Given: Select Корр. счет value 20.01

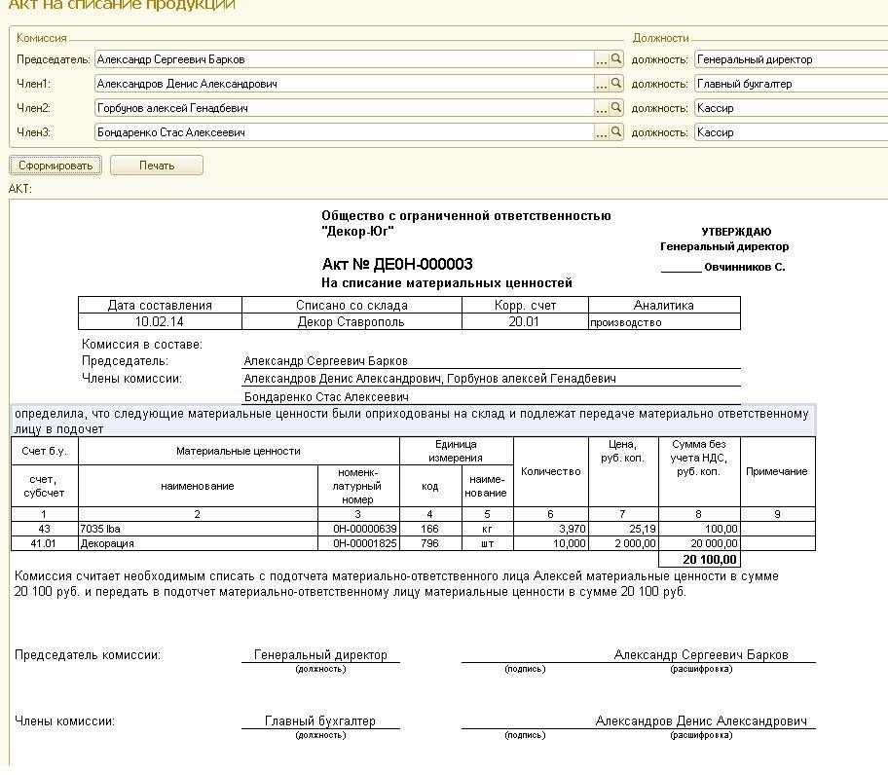Looking at the screenshot, I should tap(525, 321).
